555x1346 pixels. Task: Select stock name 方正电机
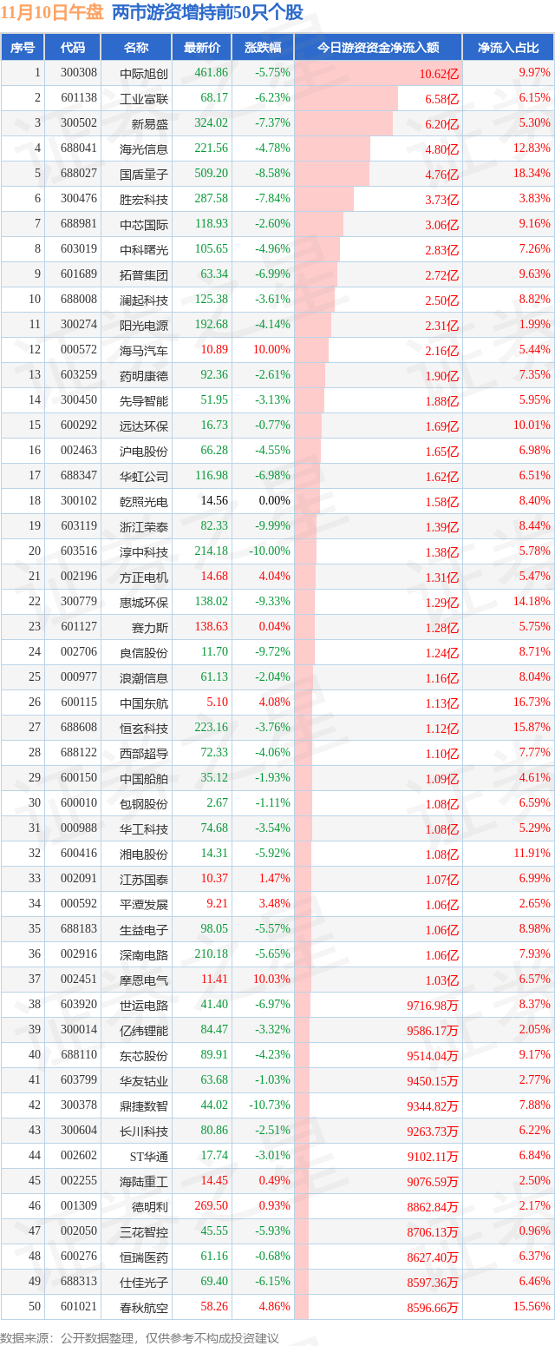[x=145, y=577]
